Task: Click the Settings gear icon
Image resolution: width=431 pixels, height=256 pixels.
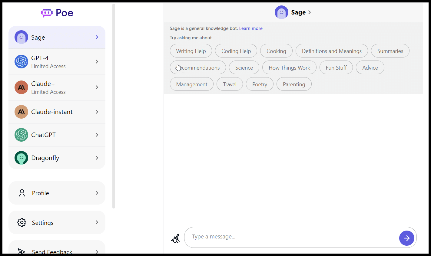Action: tap(22, 222)
